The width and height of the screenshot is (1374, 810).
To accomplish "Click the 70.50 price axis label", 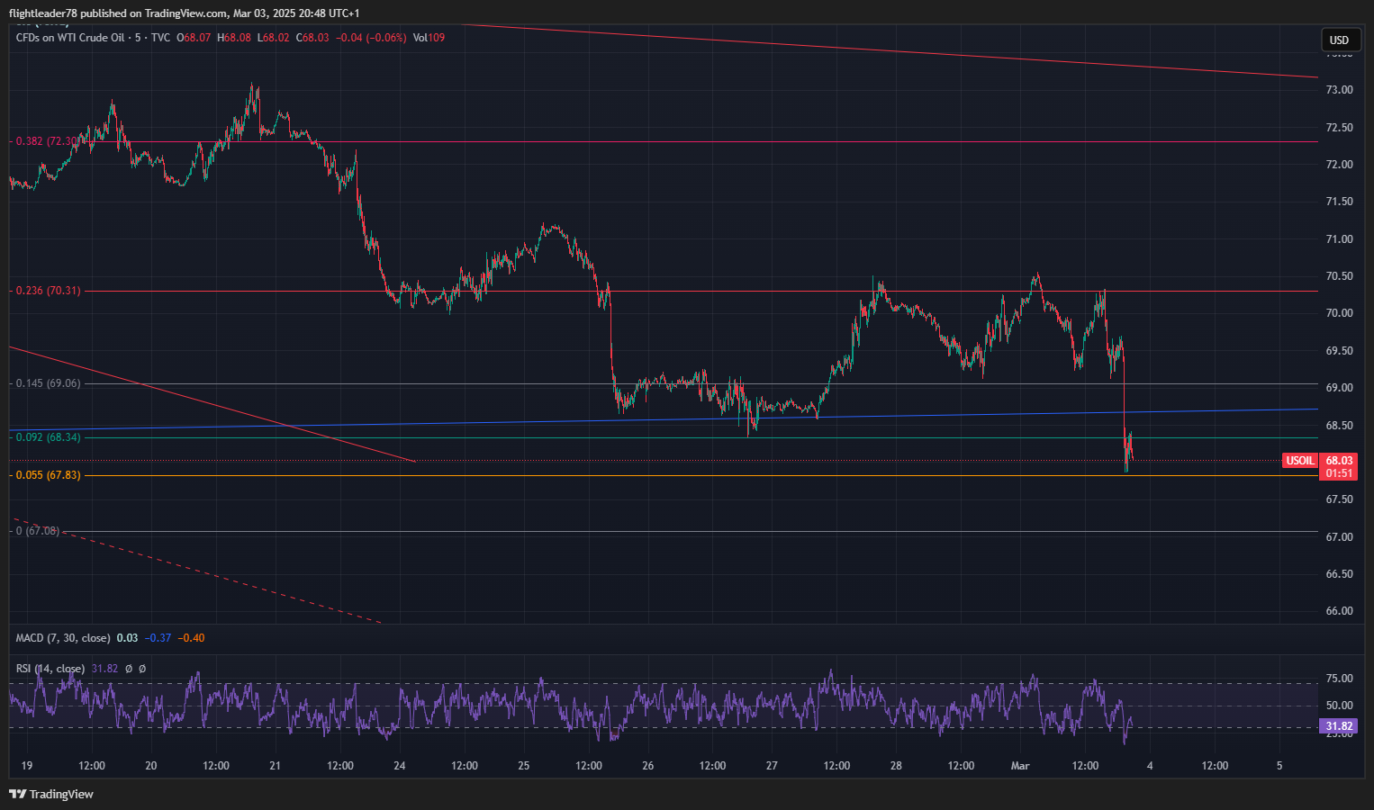I will click(1339, 276).
